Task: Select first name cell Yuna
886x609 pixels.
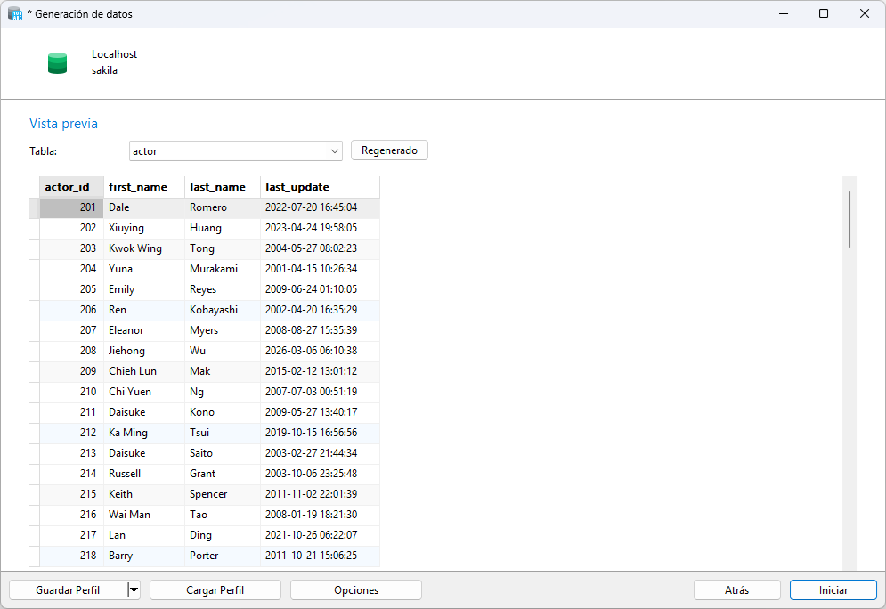Action: pyautogui.click(x=144, y=269)
